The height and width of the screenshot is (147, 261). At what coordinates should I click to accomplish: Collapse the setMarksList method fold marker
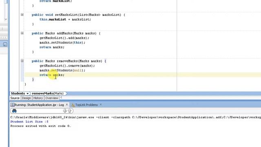[22, 15]
